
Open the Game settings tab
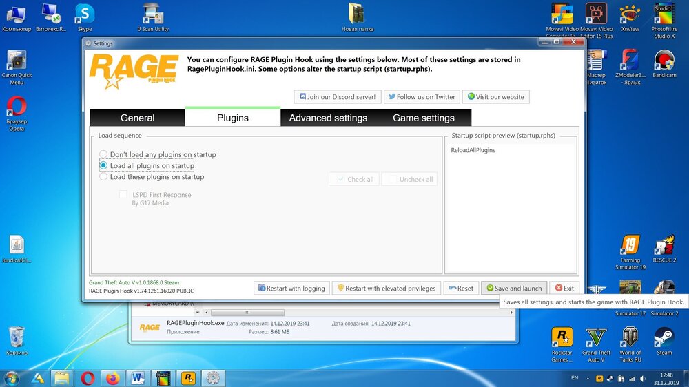[x=424, y=118]
